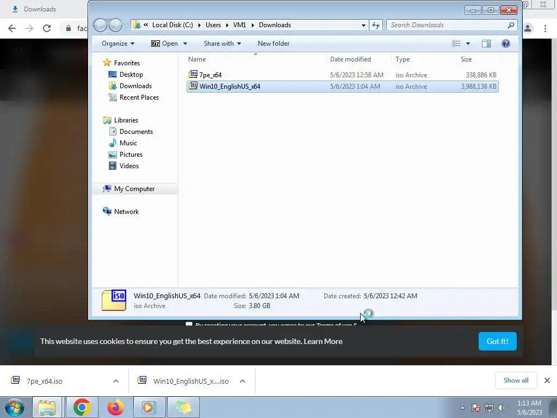The width and height of the screenshot is (557, 418).
Task: Go forward in Chrome
Action: click(29, 28)
